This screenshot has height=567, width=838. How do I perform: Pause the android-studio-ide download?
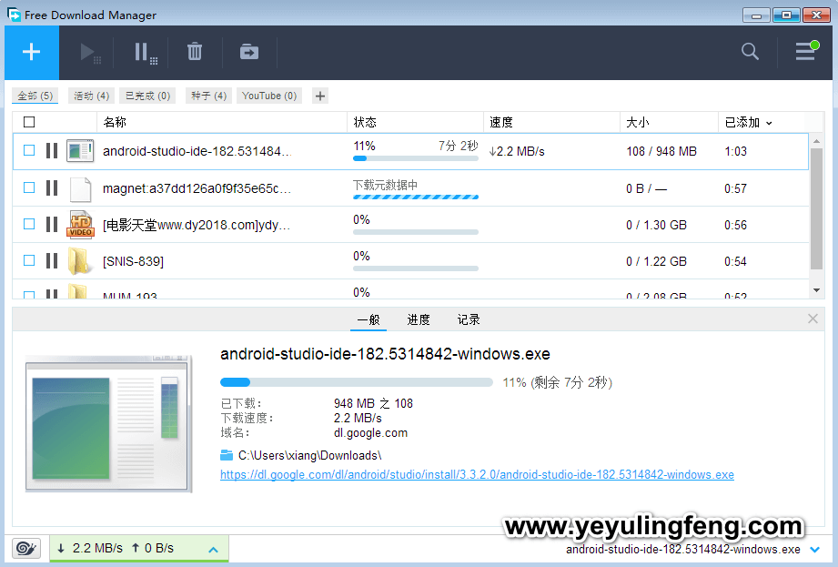(52, 151)
